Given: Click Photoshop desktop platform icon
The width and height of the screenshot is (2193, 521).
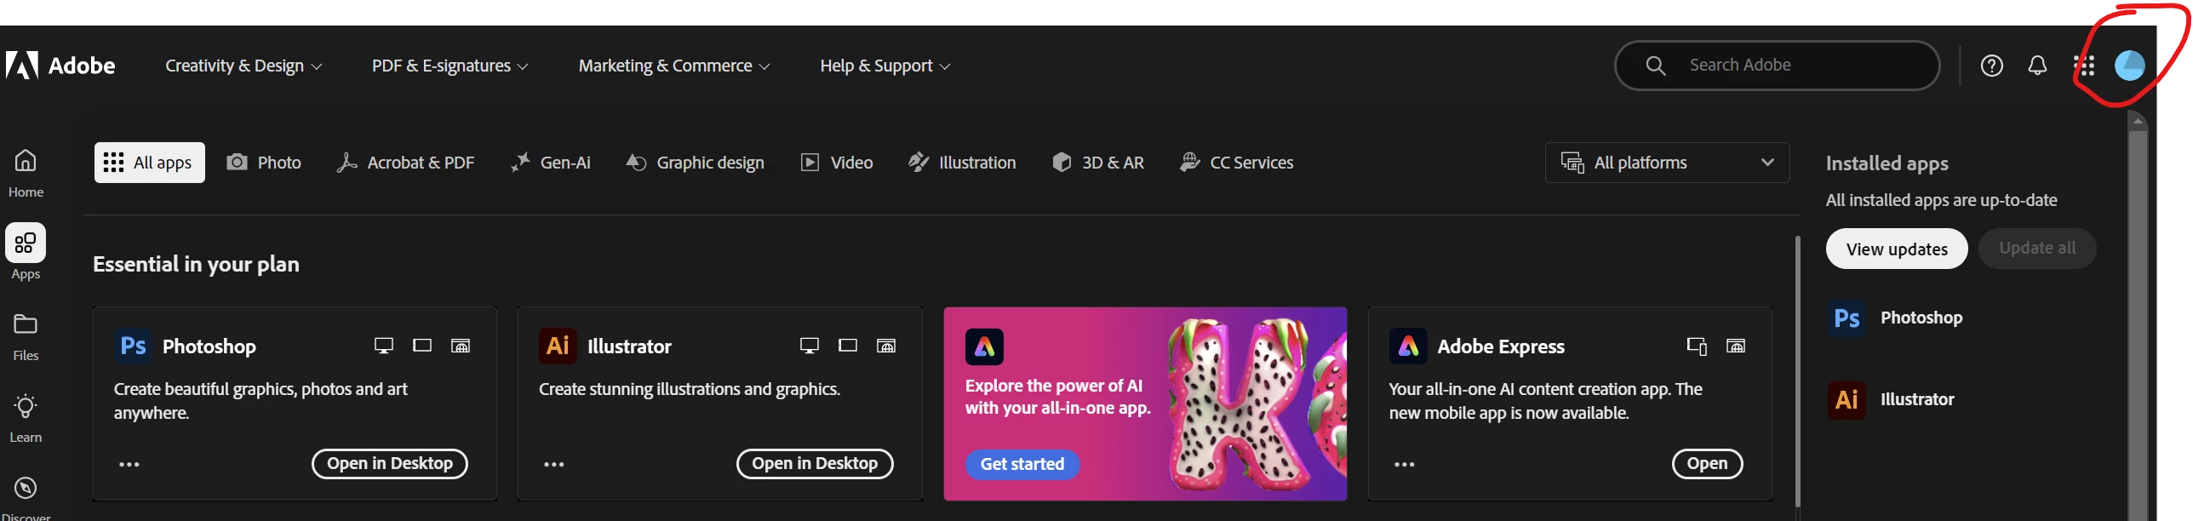Looking at the screenshot, I should pyautogui.click(x=384, y=346).
